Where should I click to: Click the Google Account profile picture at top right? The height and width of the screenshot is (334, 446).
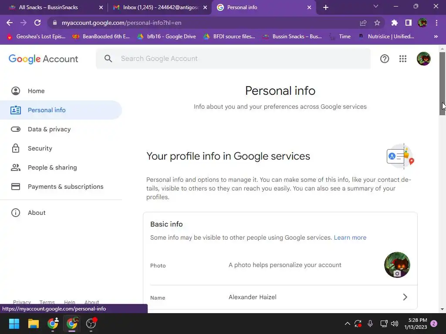(423, 59)
